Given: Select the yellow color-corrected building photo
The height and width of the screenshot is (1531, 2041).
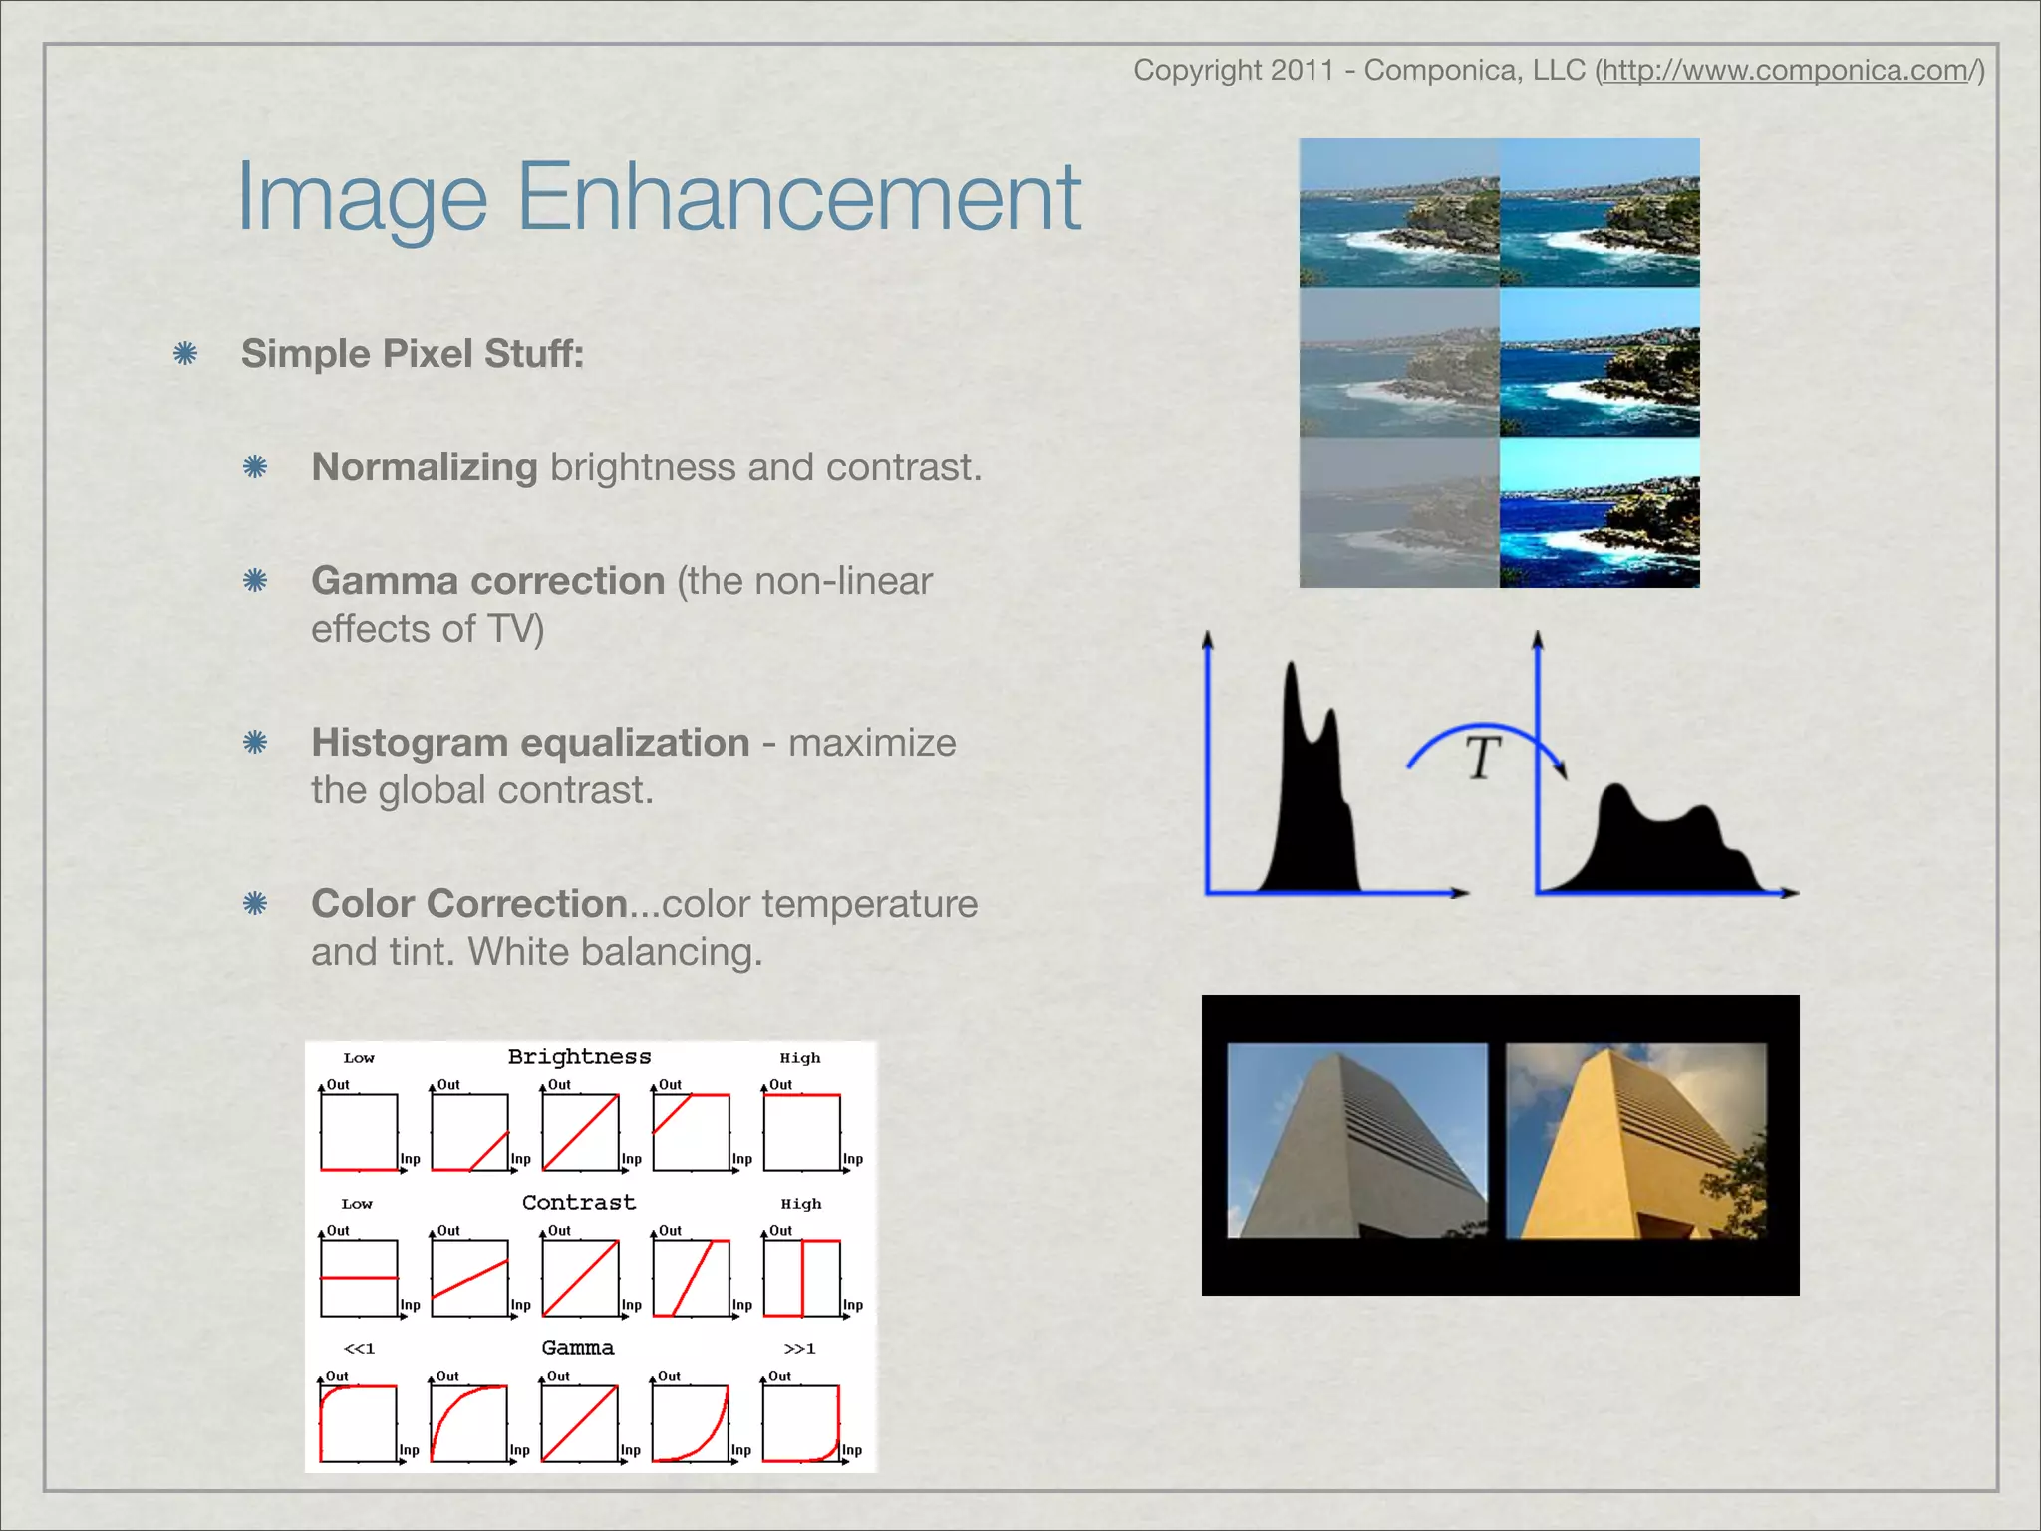Looking at the screenshot, I should coord(1635,1140).
